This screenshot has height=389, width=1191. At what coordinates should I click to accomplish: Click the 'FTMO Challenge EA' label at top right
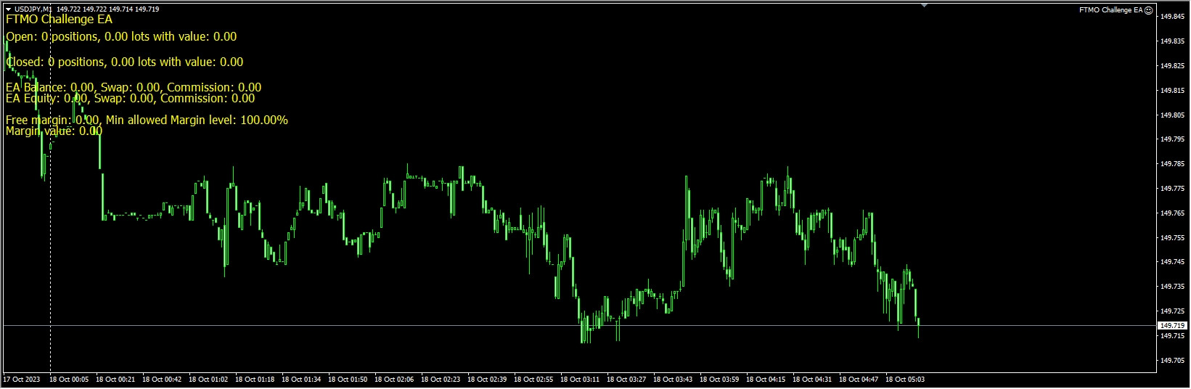tap(1110, 10)
